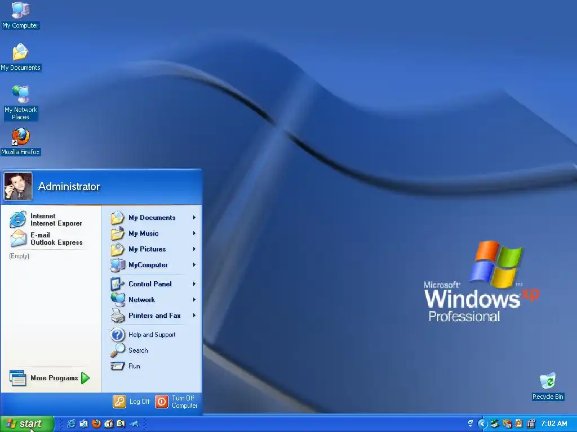Screen dimensions: 577x432
Task: Click the Run icon in the Start menu
Action: click(118, 366)
